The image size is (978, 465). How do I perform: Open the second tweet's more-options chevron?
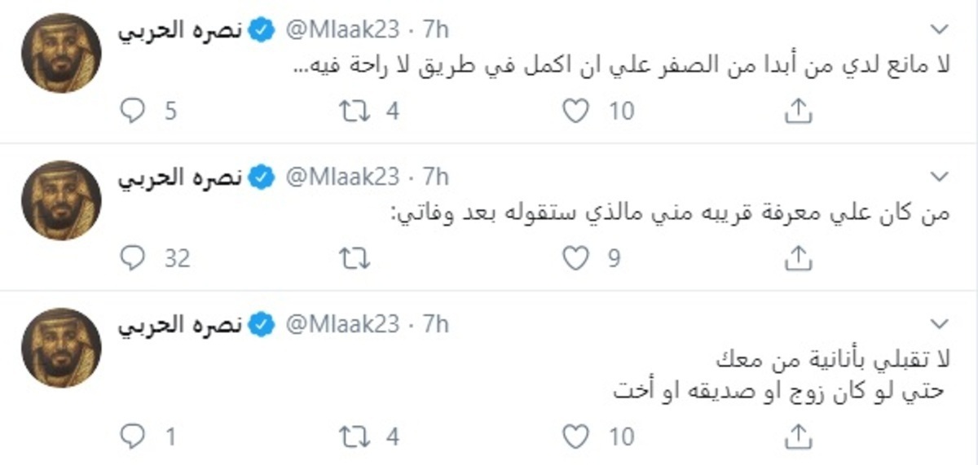940,177
